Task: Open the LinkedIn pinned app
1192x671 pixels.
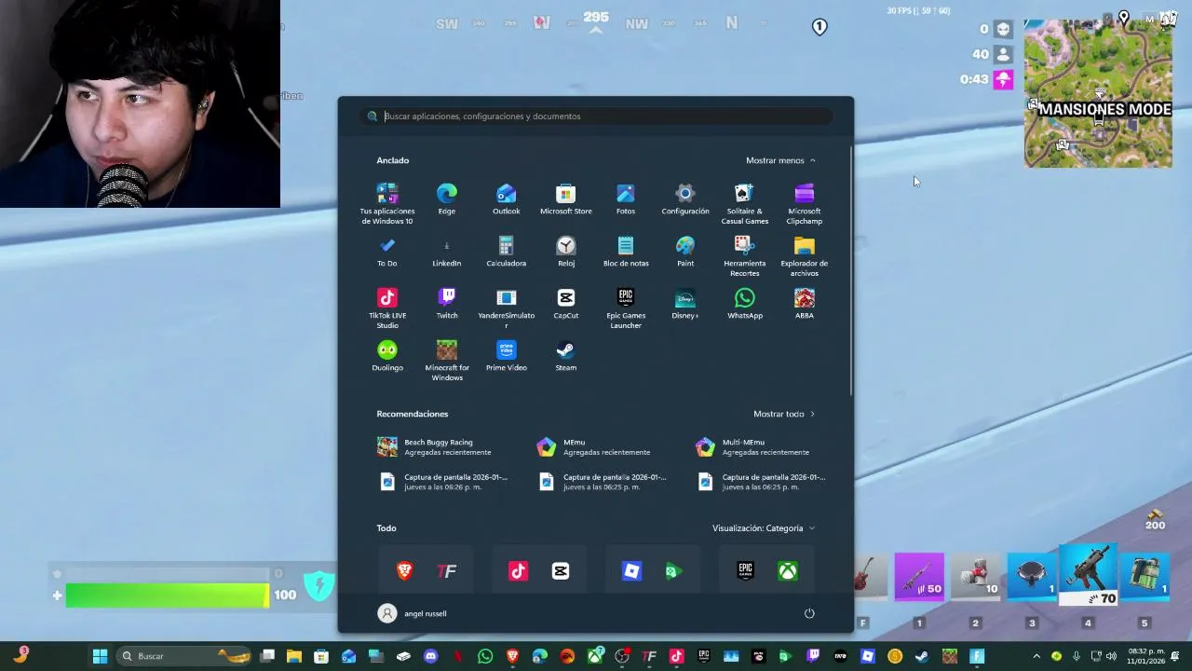Action: tap(447, 252)
